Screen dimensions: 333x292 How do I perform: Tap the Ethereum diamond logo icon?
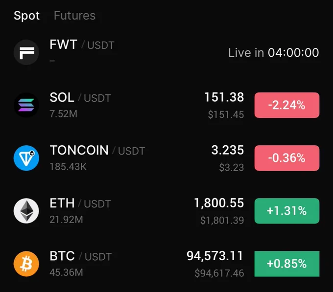click(26, 211)
